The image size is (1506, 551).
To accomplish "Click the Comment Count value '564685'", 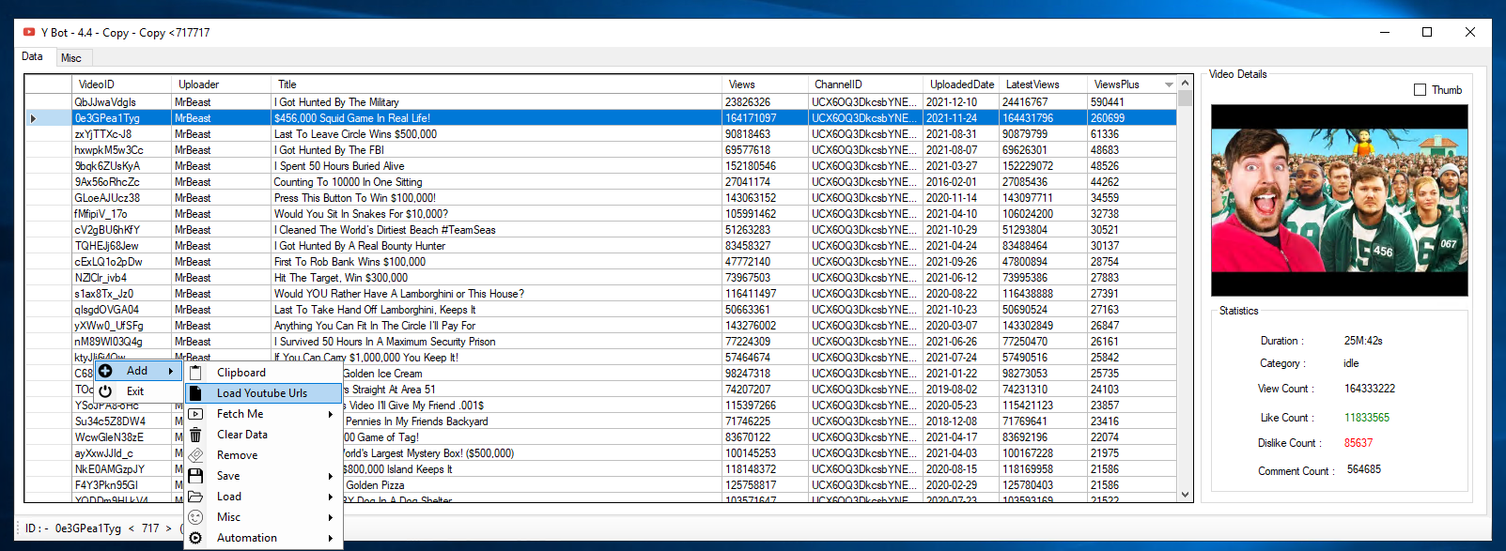I will [1364, 469].
